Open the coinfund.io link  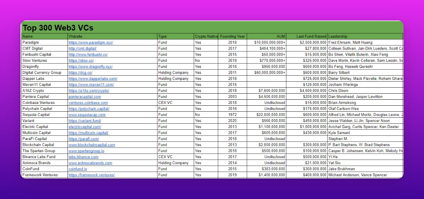pyautogui.click(x=78, y=169)
